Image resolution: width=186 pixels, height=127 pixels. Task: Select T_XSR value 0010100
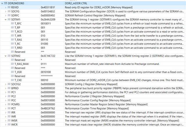point(46,72)
